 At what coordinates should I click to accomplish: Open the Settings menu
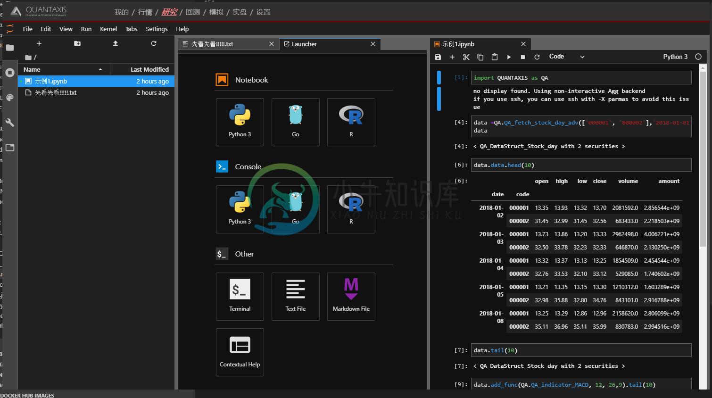click(x=157, y=29)
